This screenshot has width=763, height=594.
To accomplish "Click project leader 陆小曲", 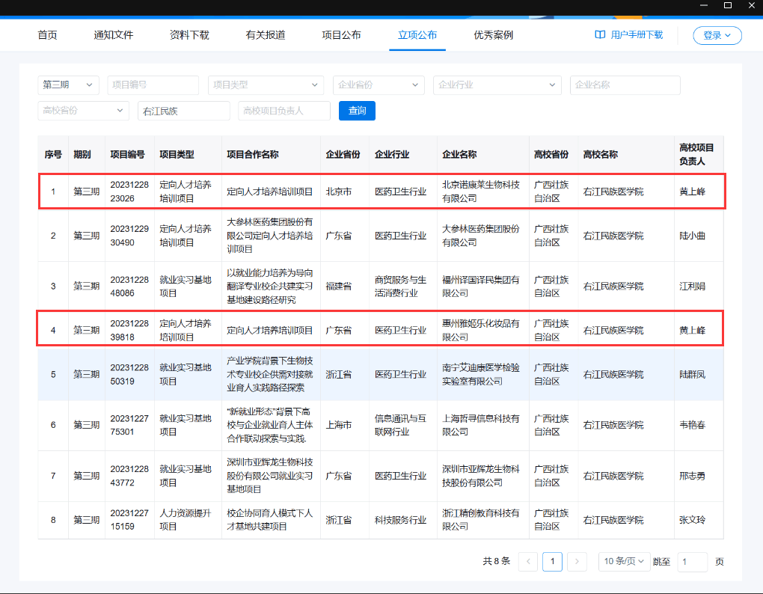I will (x=692, y=236).
